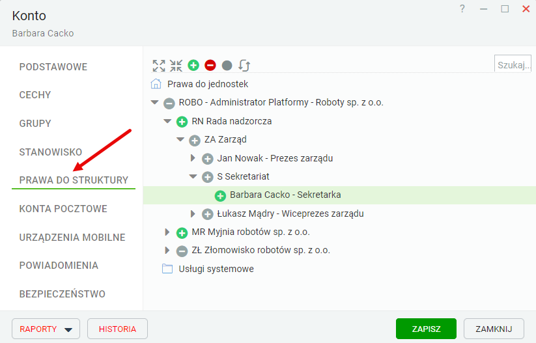Click the home icon beside Prawa do jednostek

click(x=156, y=84)
